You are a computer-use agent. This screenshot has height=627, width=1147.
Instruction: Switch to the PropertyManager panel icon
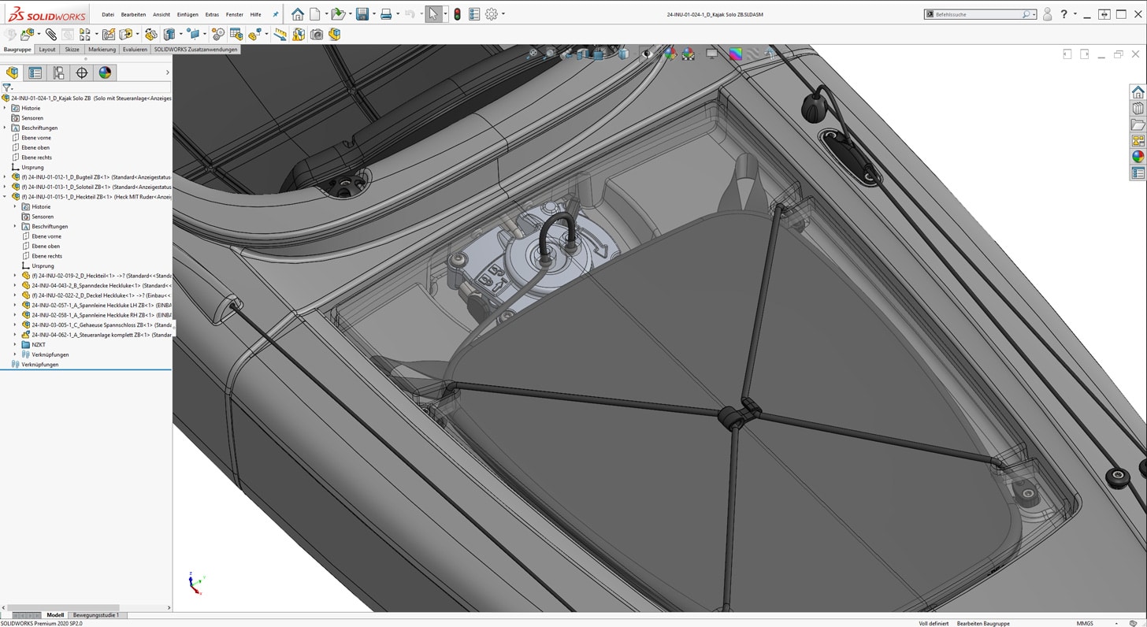tap(35, 72)
